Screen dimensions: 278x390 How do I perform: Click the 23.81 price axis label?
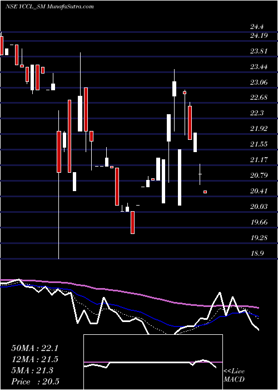[x=259, y=51]
